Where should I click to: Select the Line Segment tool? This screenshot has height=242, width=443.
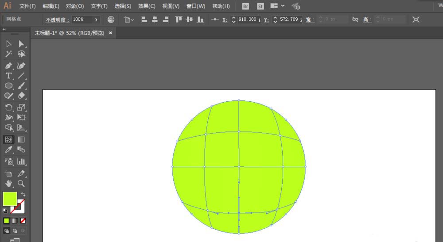tap(21, 76)
